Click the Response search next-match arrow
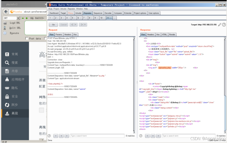227x143 pixels. [x=158, y=136]
